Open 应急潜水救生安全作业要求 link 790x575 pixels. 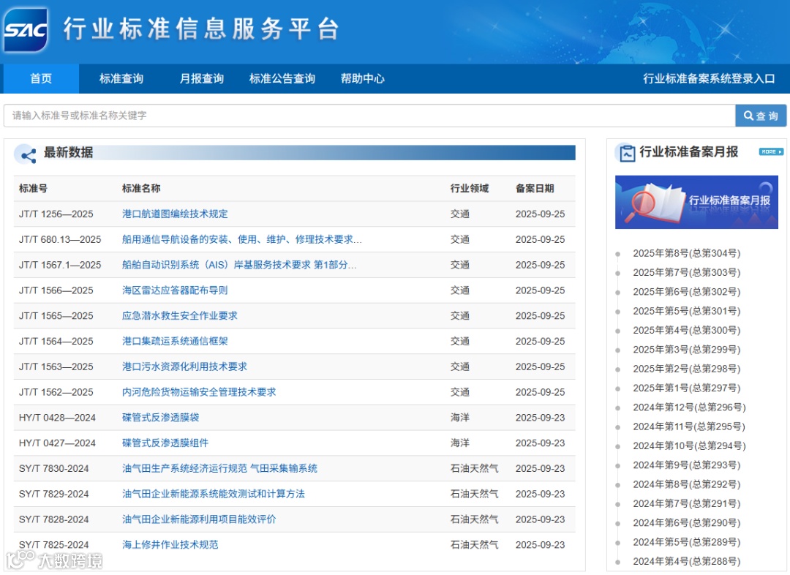[x=180, y=315]
